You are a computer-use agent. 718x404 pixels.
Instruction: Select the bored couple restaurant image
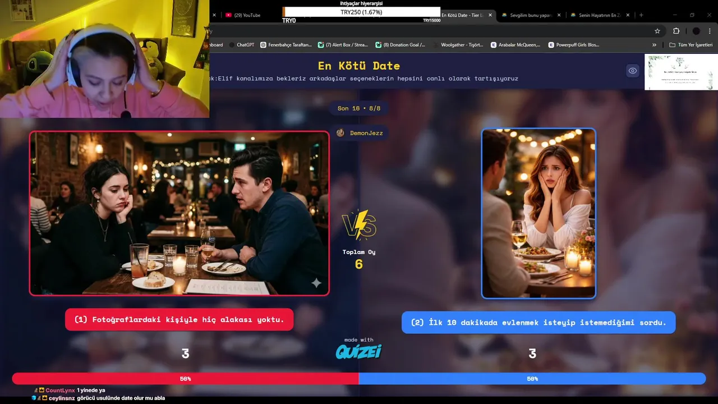179,213
